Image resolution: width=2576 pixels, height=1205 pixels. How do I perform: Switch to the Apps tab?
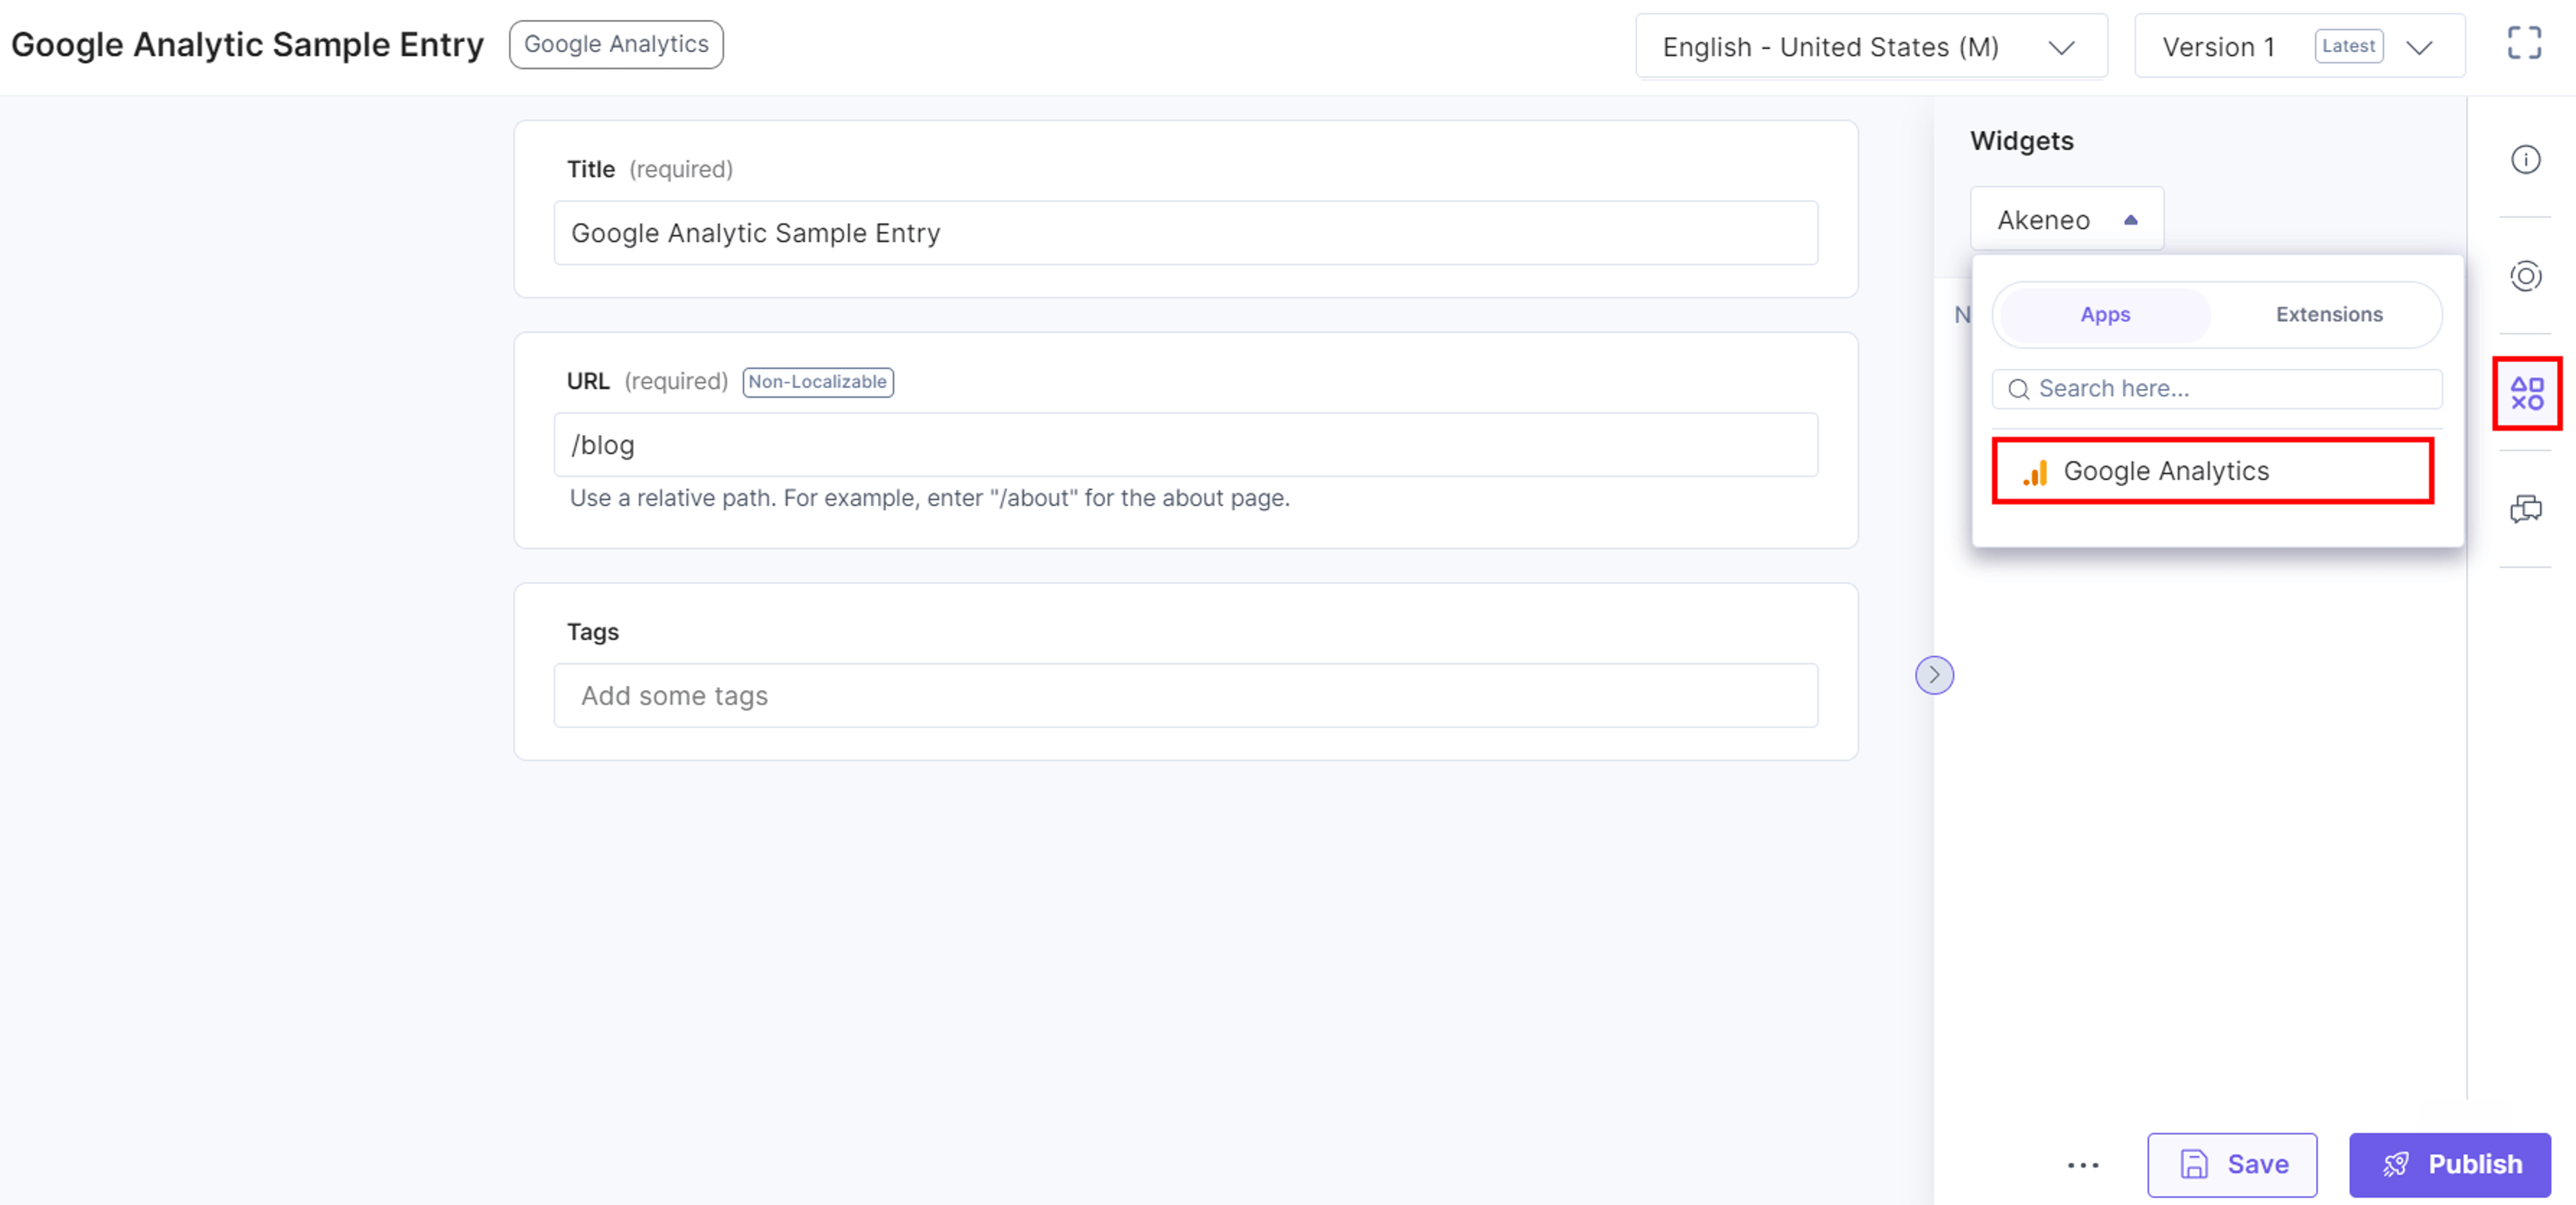[x=2105, y=315]
